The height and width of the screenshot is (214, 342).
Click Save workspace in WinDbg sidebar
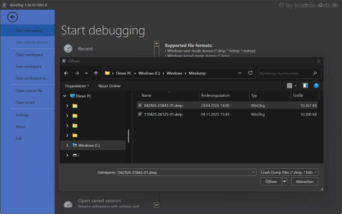coord(29,67)
